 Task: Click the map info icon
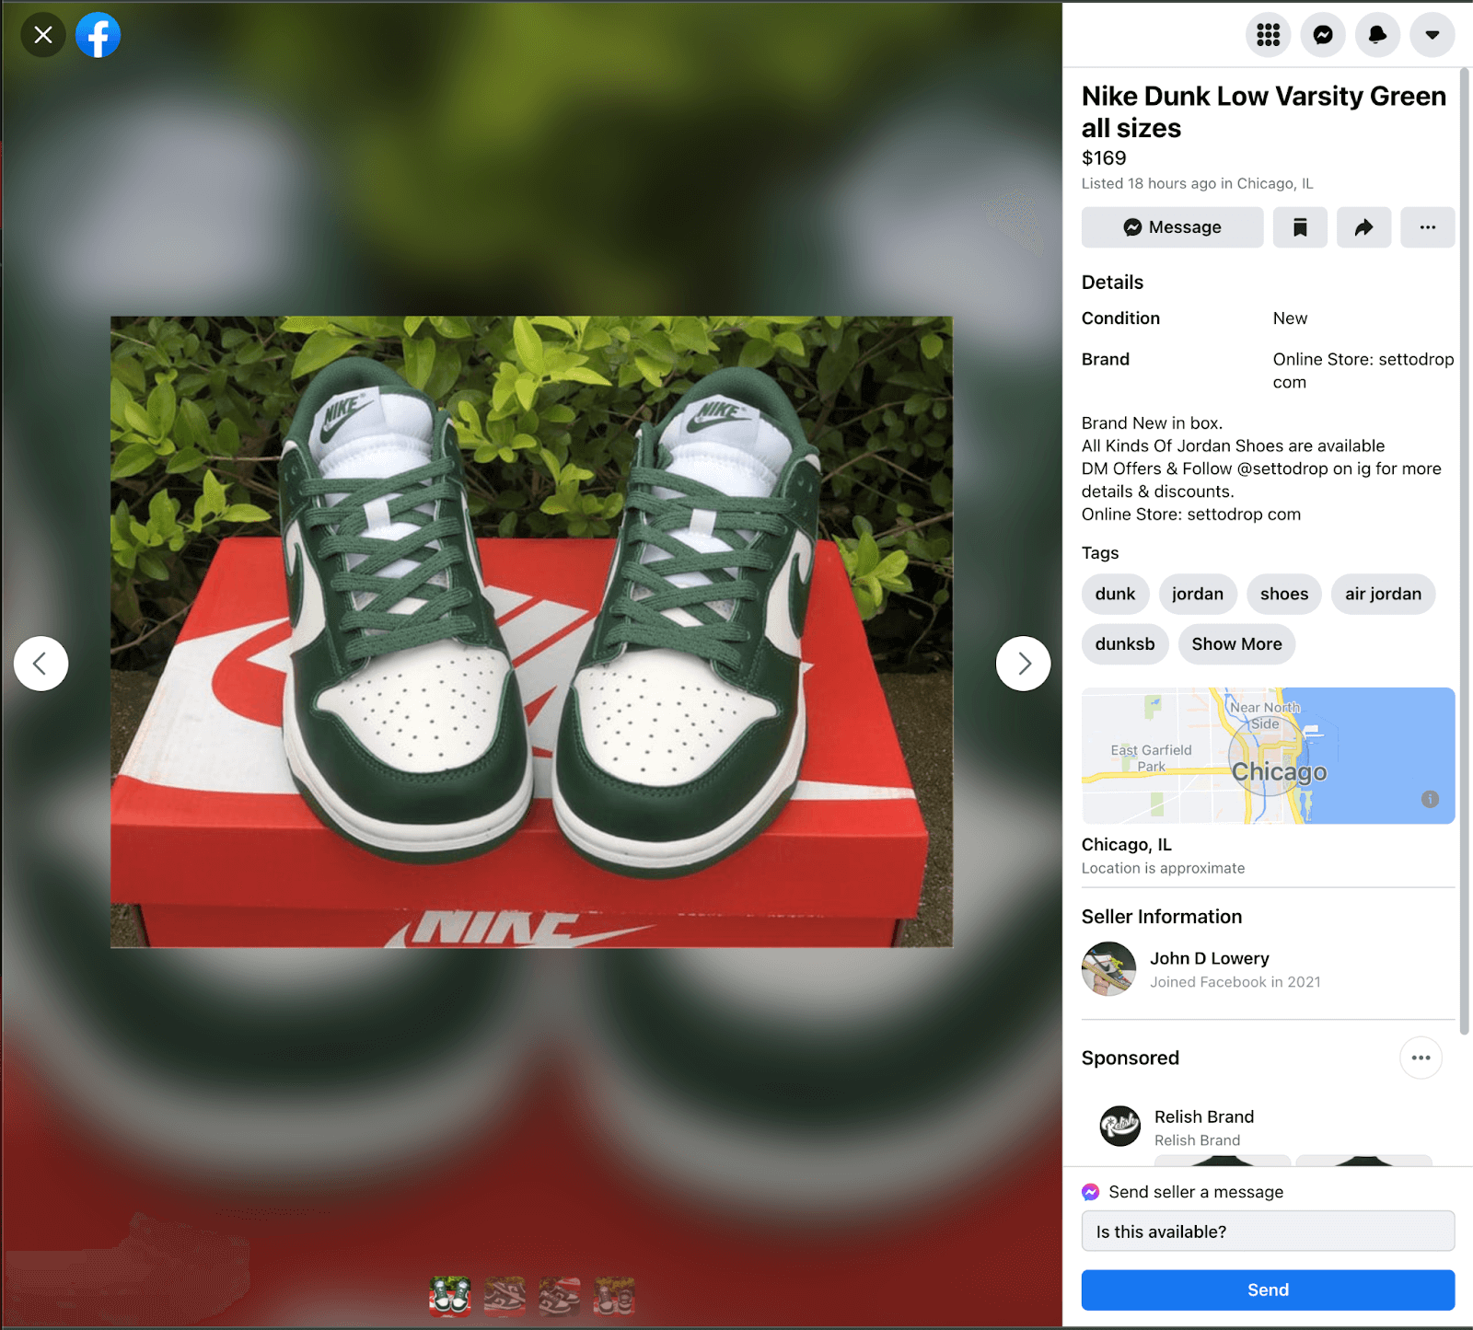[x=1430, y=799]
